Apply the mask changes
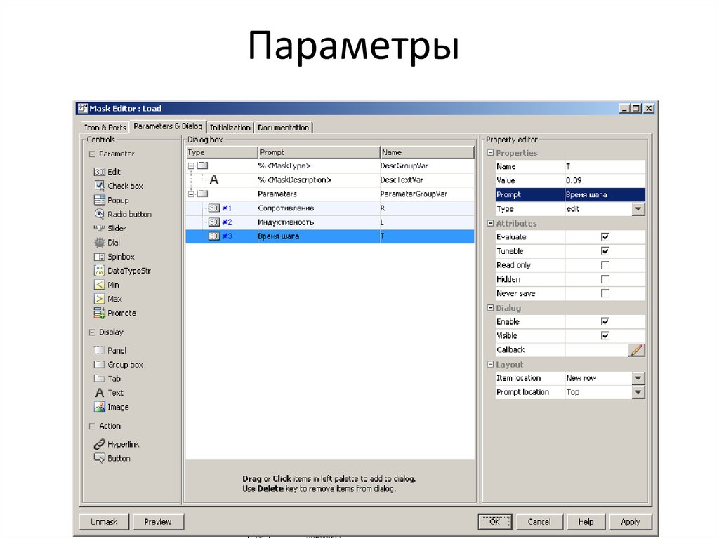Screen dimensions: 719x538 coord(630,521)
